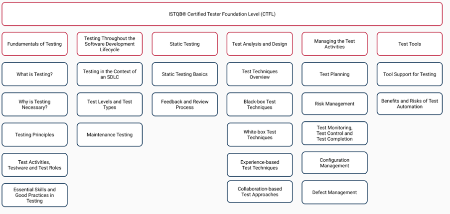Click Why is Testing Necessary? box

pyautogui.click(x=34, y=105)
